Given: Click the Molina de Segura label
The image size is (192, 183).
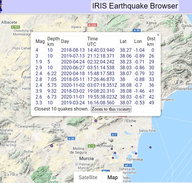Looking at the screenshot, I should coord(78,151).
